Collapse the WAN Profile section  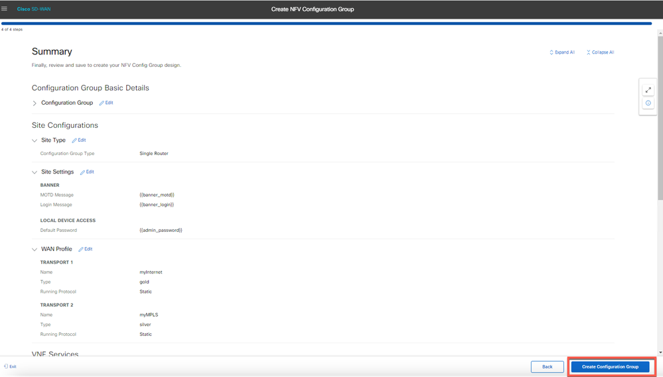coord(35,250)
